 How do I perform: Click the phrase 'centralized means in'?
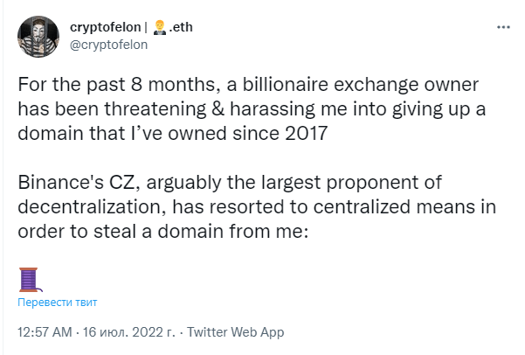404,207
